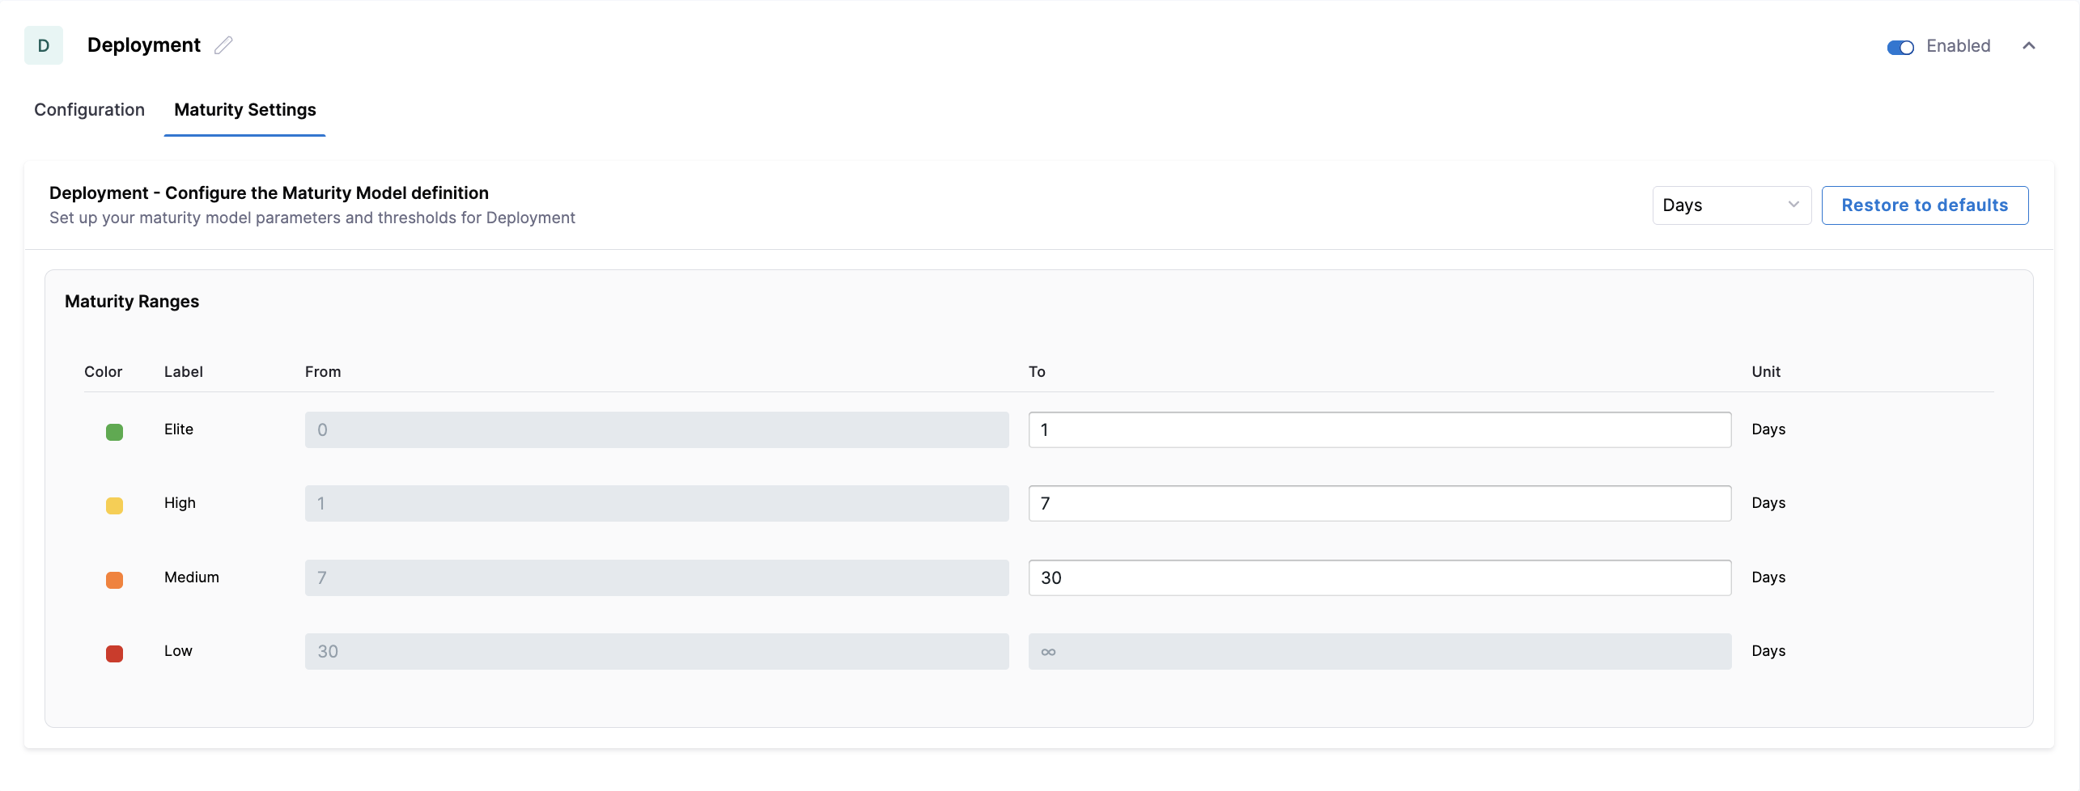The height and width of the screenshot is (791, 2080).
Task: Click the disabled Medium From field
Action: tap(656, 578)
